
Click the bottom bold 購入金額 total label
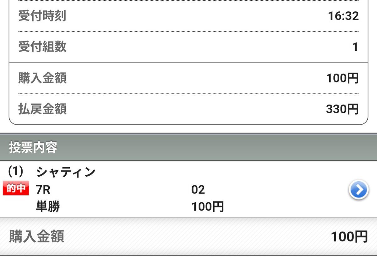coord(36,236)
